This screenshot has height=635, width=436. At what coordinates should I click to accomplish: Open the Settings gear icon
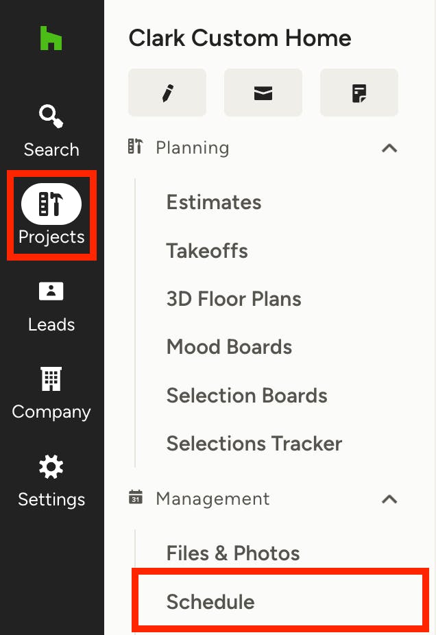pos(51,468)
